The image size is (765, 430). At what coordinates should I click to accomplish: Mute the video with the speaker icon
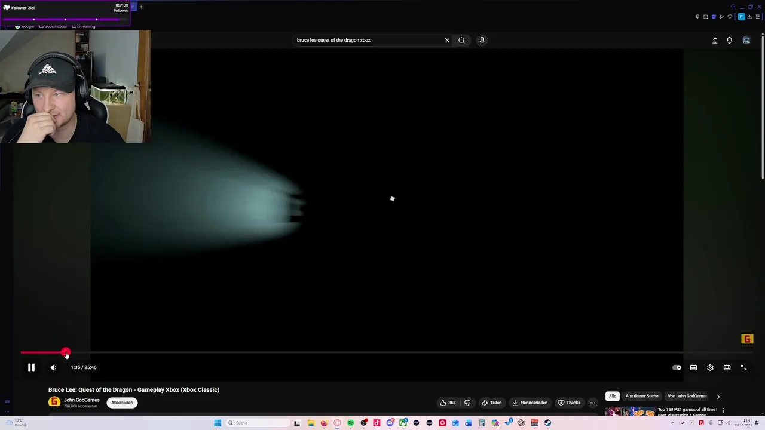[x=53, y=367]
